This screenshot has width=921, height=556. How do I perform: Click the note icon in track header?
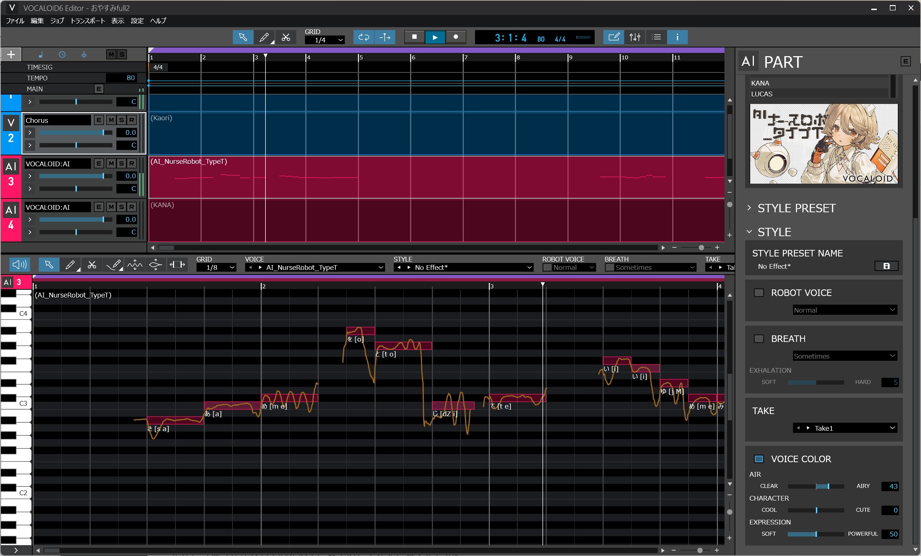point(40,55)
